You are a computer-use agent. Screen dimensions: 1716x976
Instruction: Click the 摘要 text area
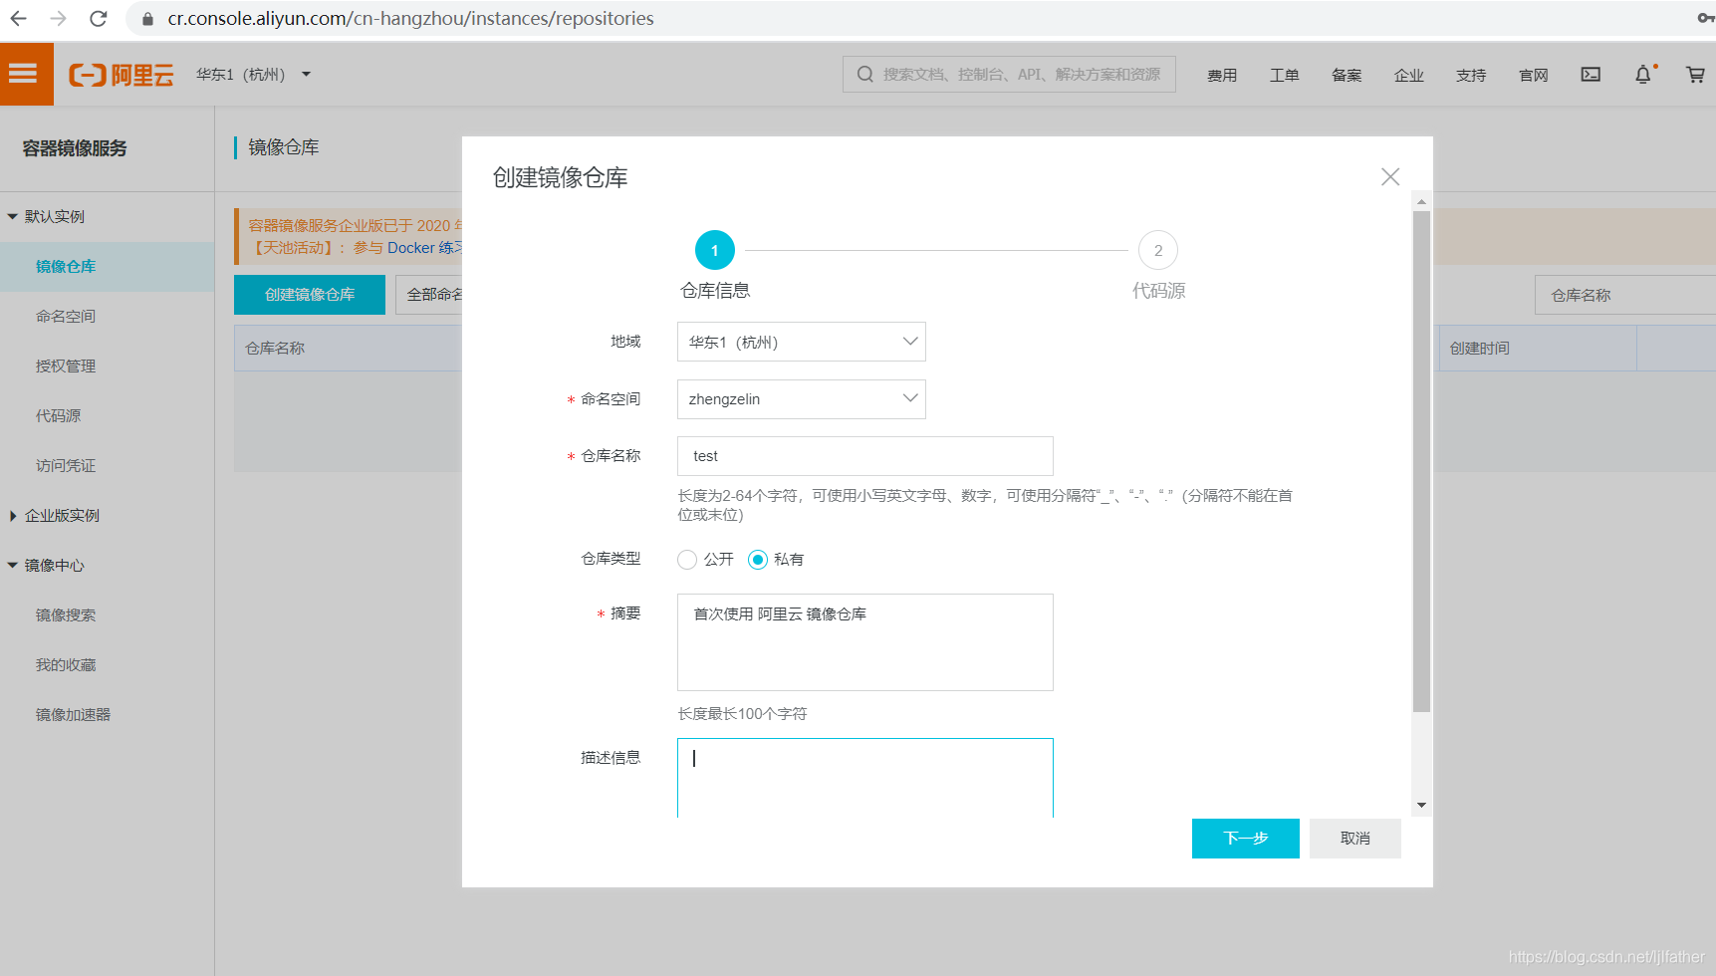coord(864,642)
